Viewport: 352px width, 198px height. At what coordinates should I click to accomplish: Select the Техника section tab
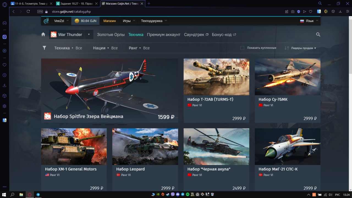(x=136, y=34)
